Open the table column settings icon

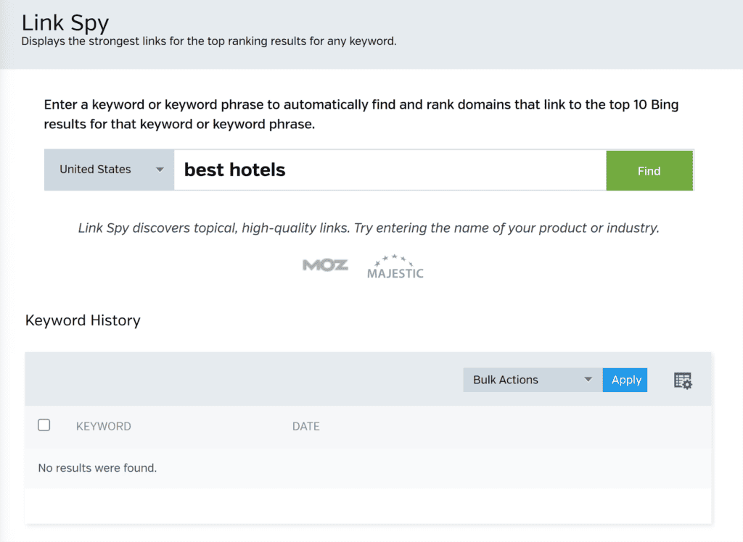[x=683, y=380]
